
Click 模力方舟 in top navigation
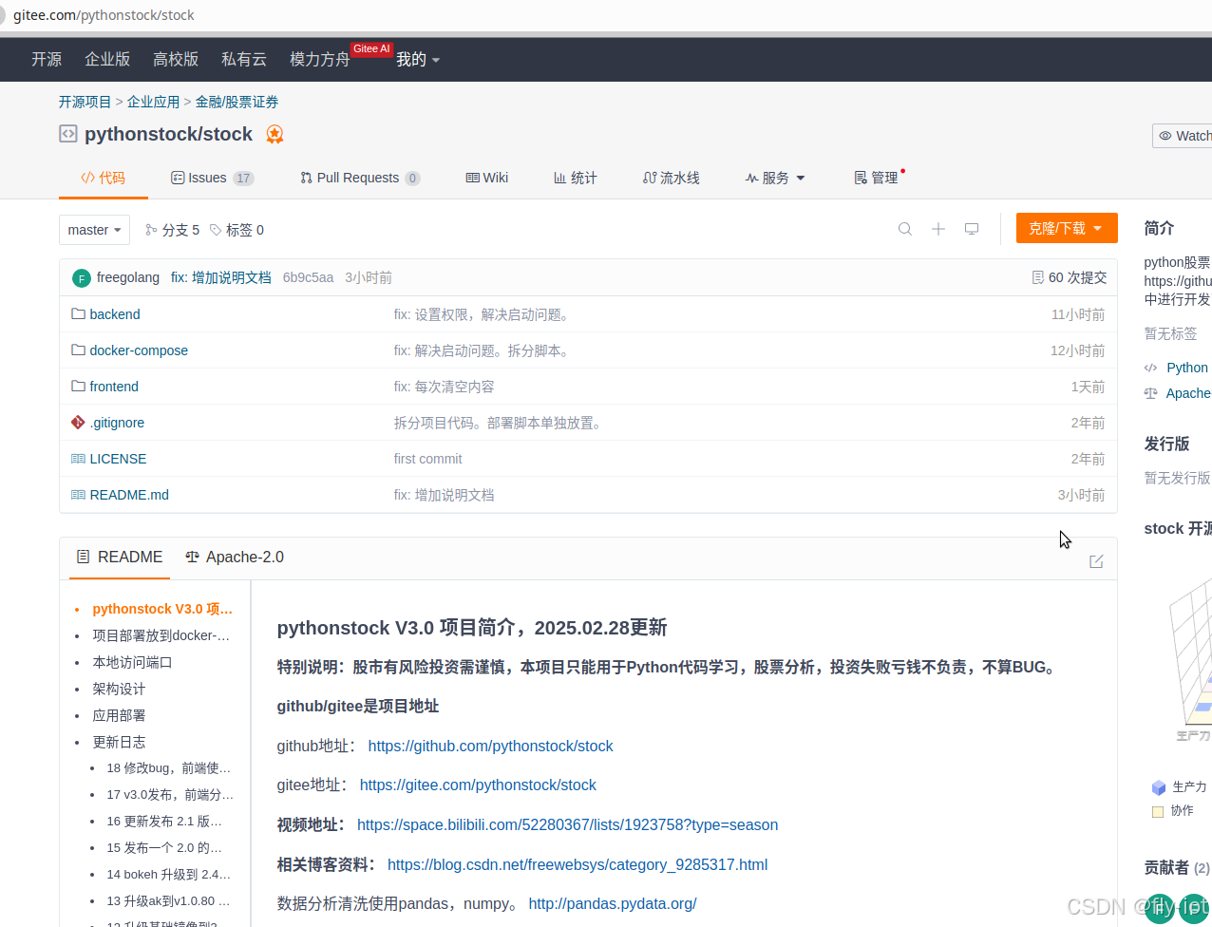pyautogui.click(x=320, y=59)
